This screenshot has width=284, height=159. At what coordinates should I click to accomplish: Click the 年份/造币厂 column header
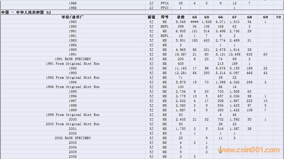[x=72, y=17]
